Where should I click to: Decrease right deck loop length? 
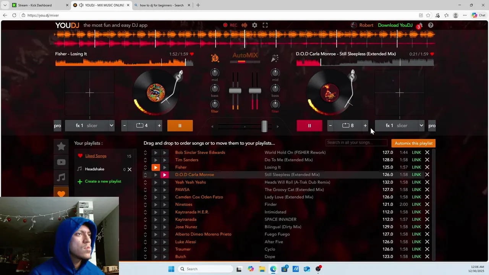(x=330, y=126)
